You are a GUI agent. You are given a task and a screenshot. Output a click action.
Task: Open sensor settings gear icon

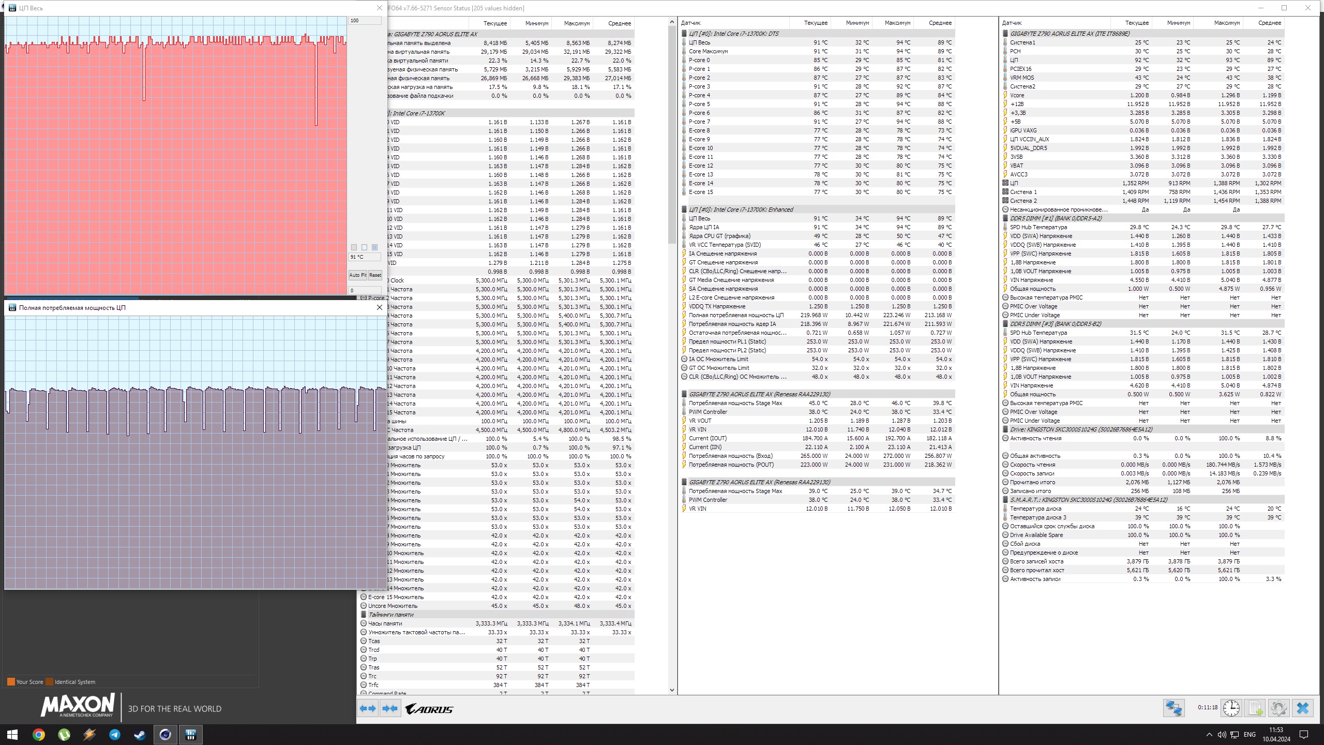(1278, 708)
